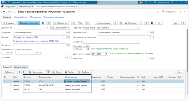This screenshot has height=101, width=189.
Task: Expand Как уведомлять о резервах dropdown
Action: pyautogui.click(x=152, y=37)
